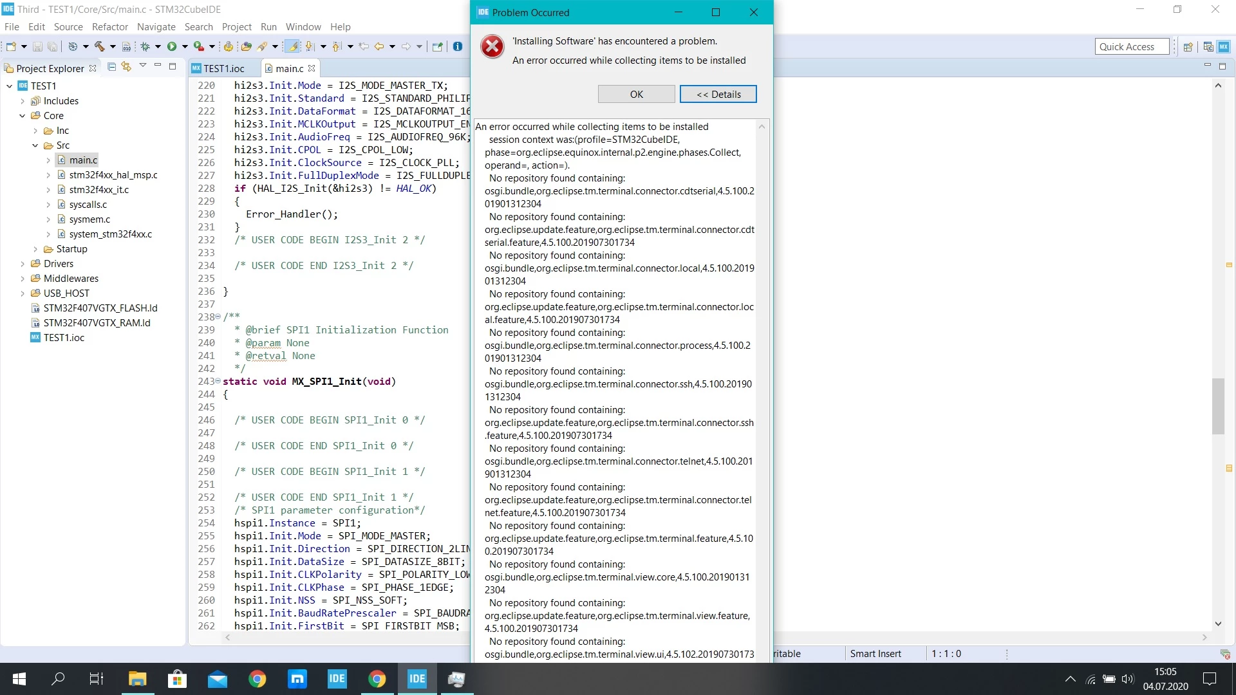
Task: Click the build configuration management icon
Action: pyautogui.click(x=73, y=46)
